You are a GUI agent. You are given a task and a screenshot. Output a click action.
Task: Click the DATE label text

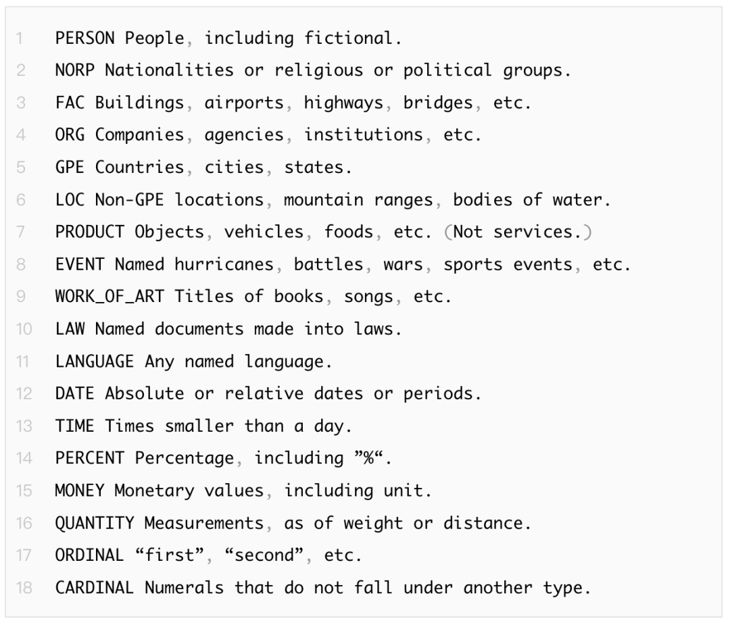point(75,394)
